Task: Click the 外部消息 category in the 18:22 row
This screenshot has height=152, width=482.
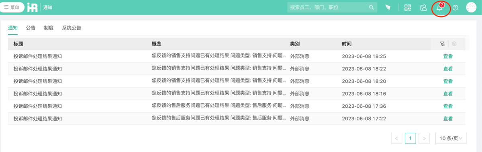Action: click(300, 69)
